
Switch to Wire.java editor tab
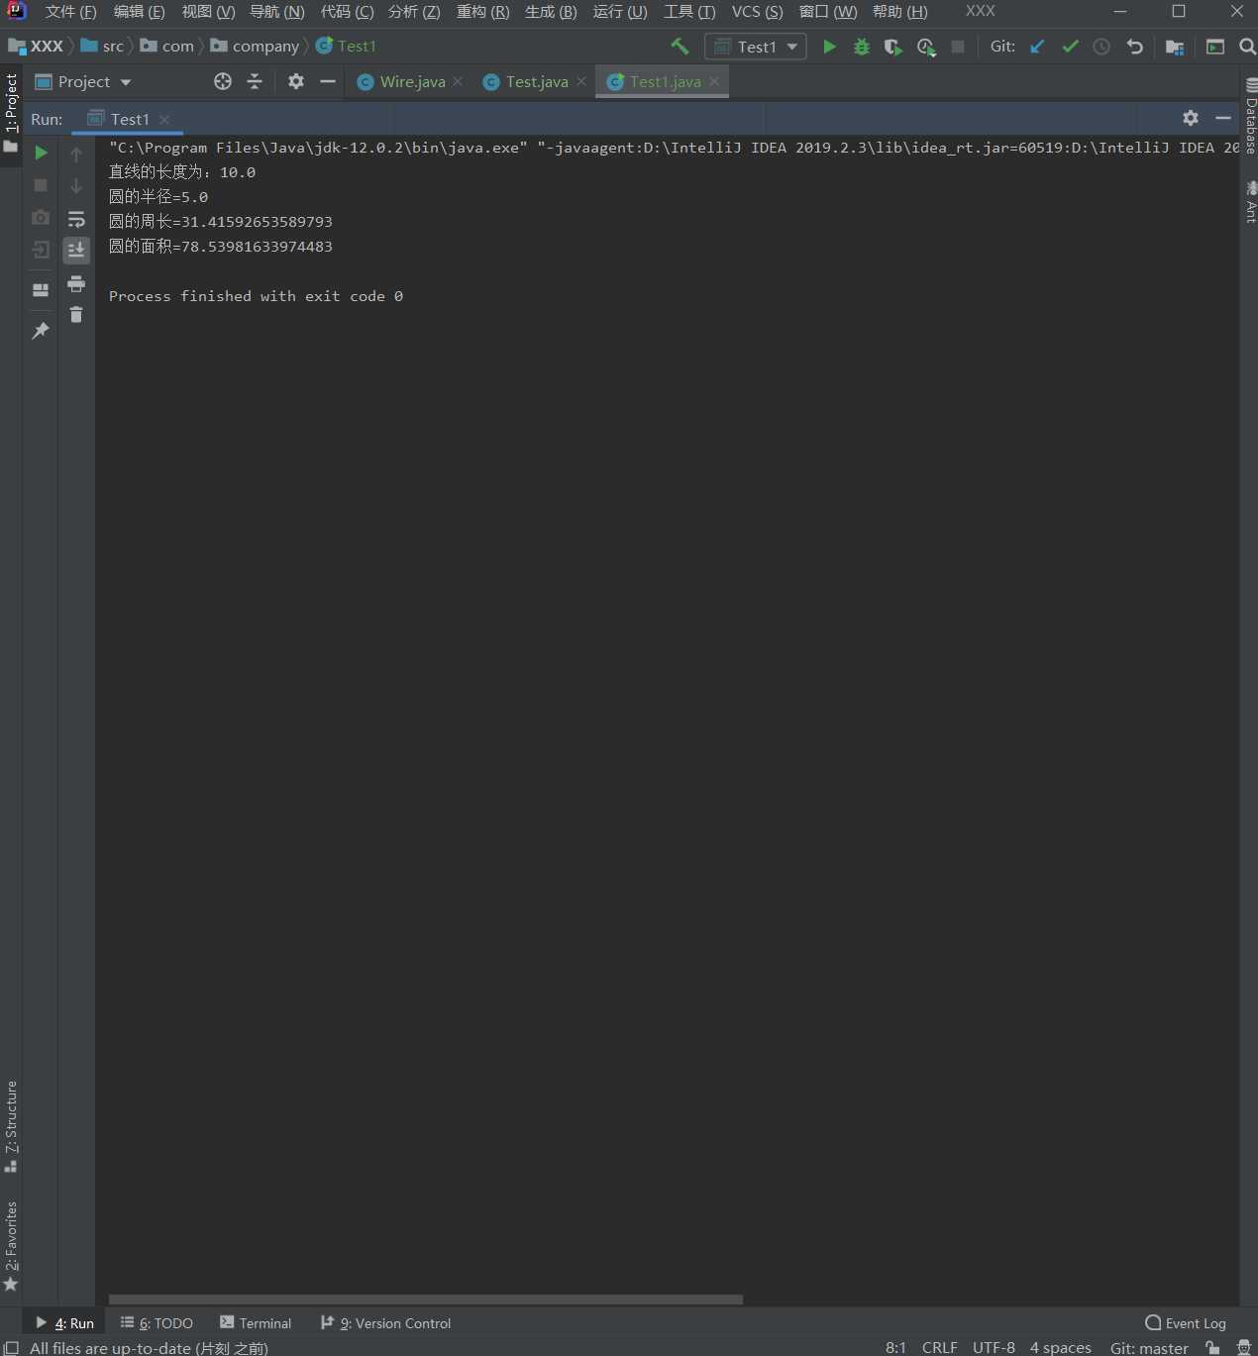point(411,82)
